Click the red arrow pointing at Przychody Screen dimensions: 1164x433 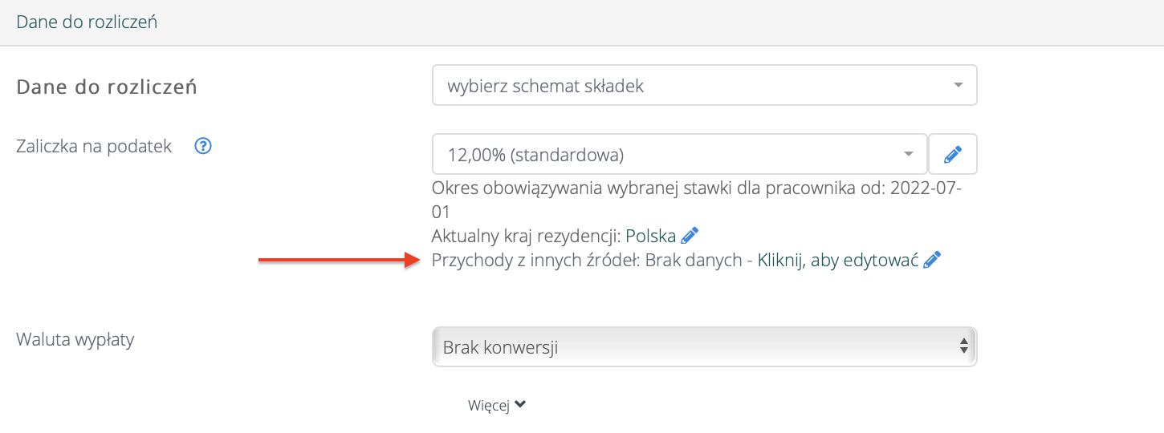(337, 260)
